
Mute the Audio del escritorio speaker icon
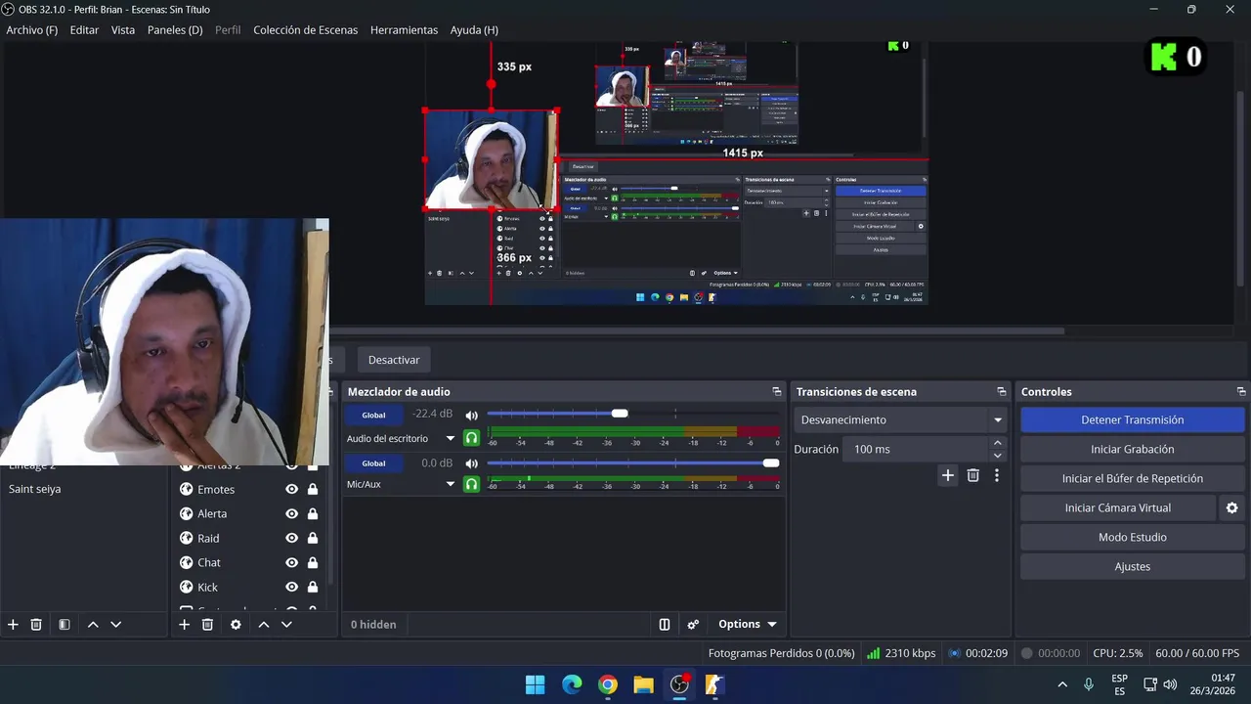[x=472, y=416]
